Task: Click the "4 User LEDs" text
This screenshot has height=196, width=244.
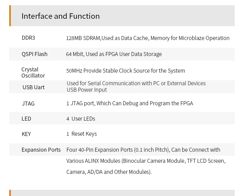Action: (81, 119)
